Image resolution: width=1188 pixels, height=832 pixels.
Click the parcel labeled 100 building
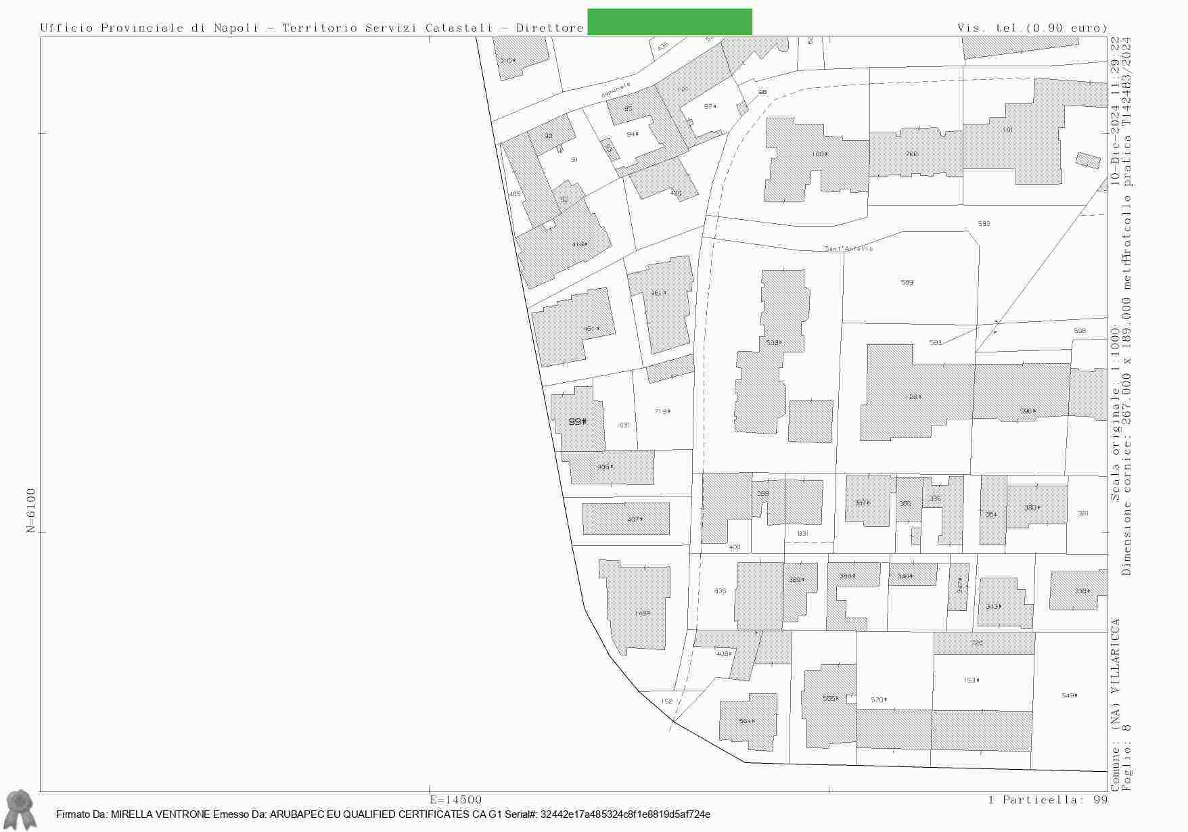click(x=819, y=155)
